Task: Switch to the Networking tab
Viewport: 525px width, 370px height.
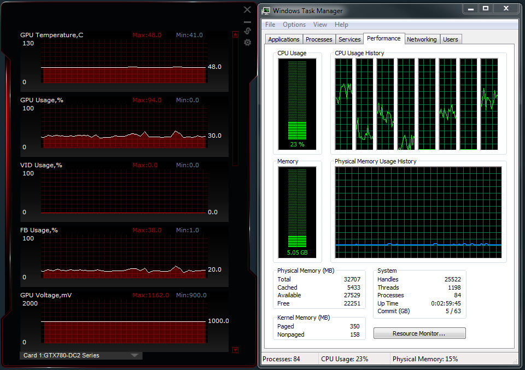Action: 422,39
